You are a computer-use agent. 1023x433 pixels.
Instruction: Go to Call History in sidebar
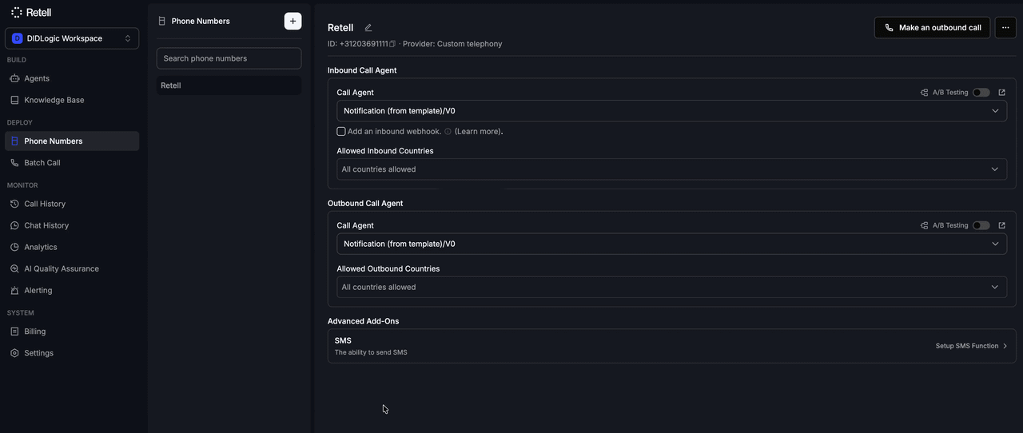pos(45,204)
